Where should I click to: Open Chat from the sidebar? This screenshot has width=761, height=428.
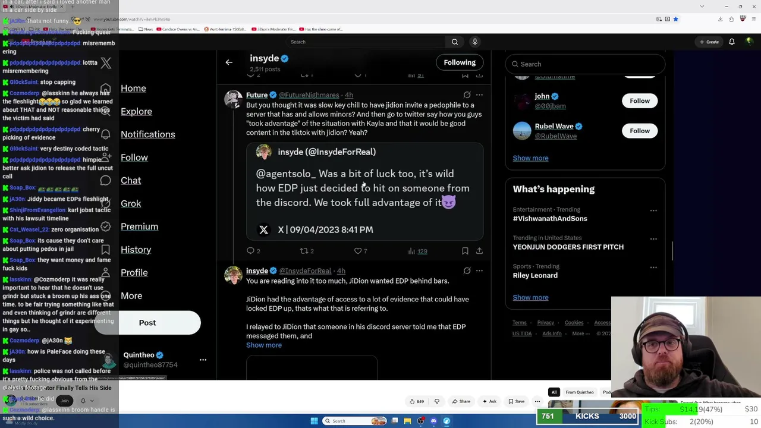pos(131,180)
